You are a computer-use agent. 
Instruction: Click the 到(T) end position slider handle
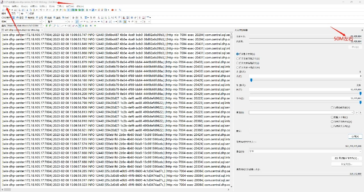pos(361,93)
